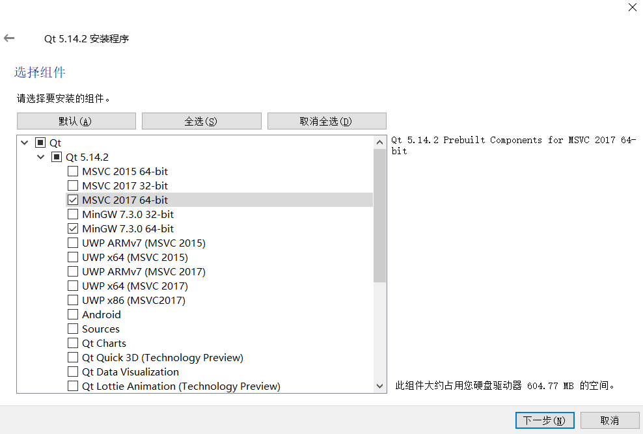
Task: Tick the Qt Charts checkbox
Action: (73, 344)
